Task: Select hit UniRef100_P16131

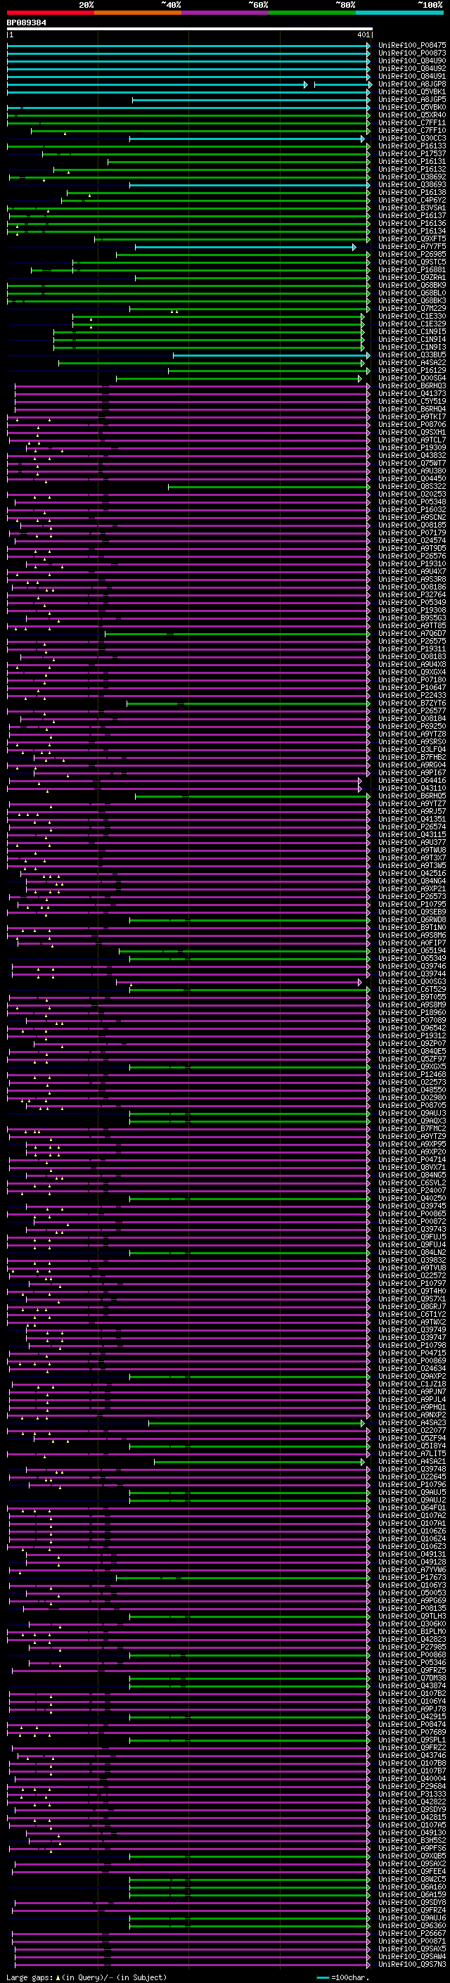Action: (412, 162)
